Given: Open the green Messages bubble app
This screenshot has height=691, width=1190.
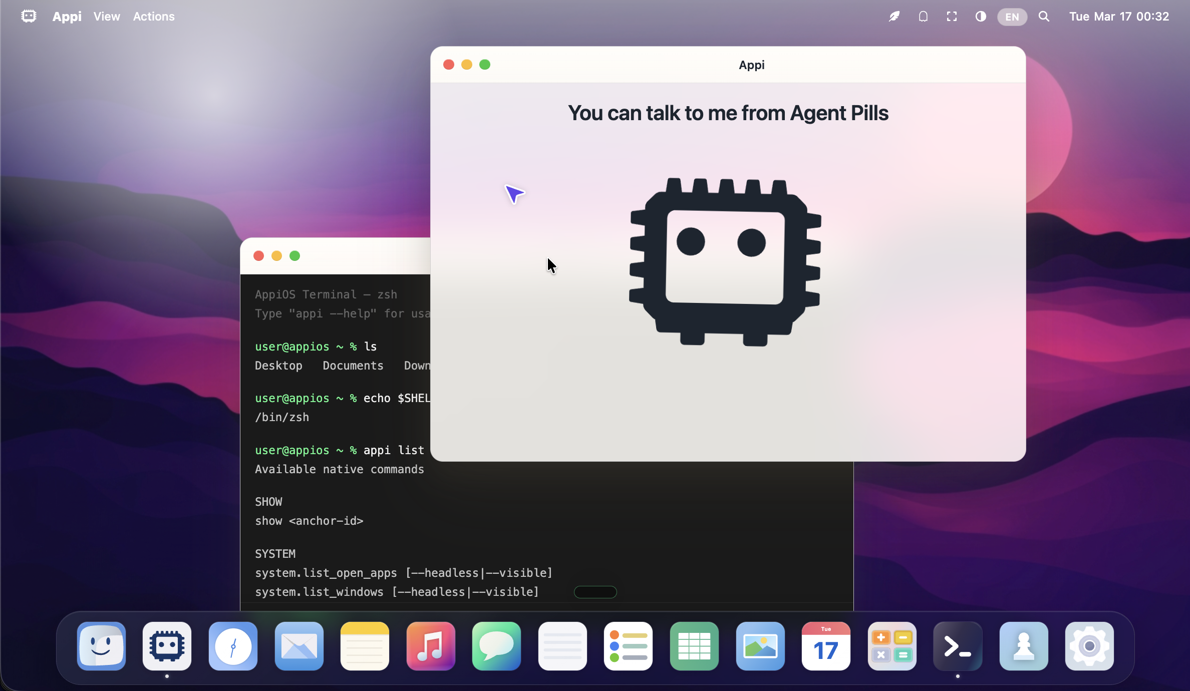Looking at the screenshot, I should (496, 646).
